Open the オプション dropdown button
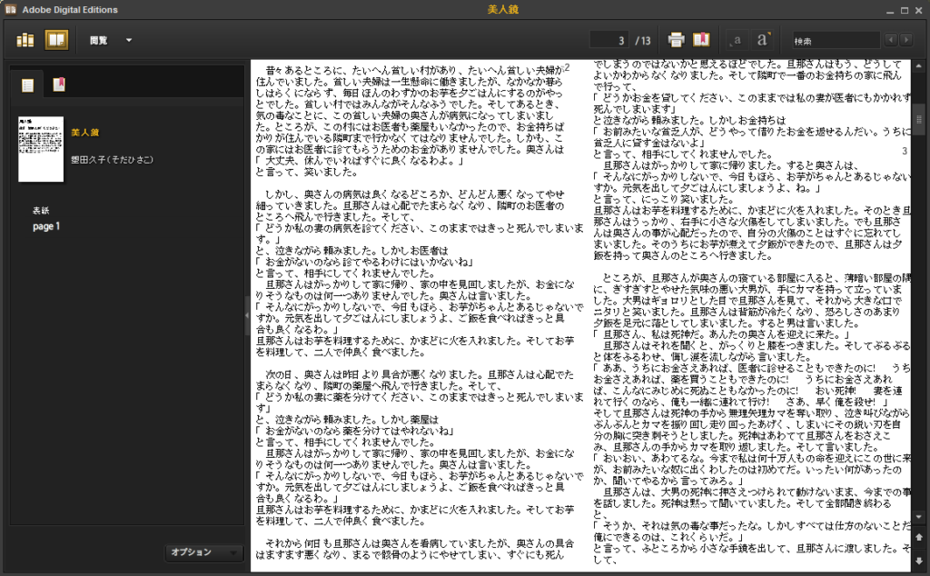930x576 pixels. 204,551
